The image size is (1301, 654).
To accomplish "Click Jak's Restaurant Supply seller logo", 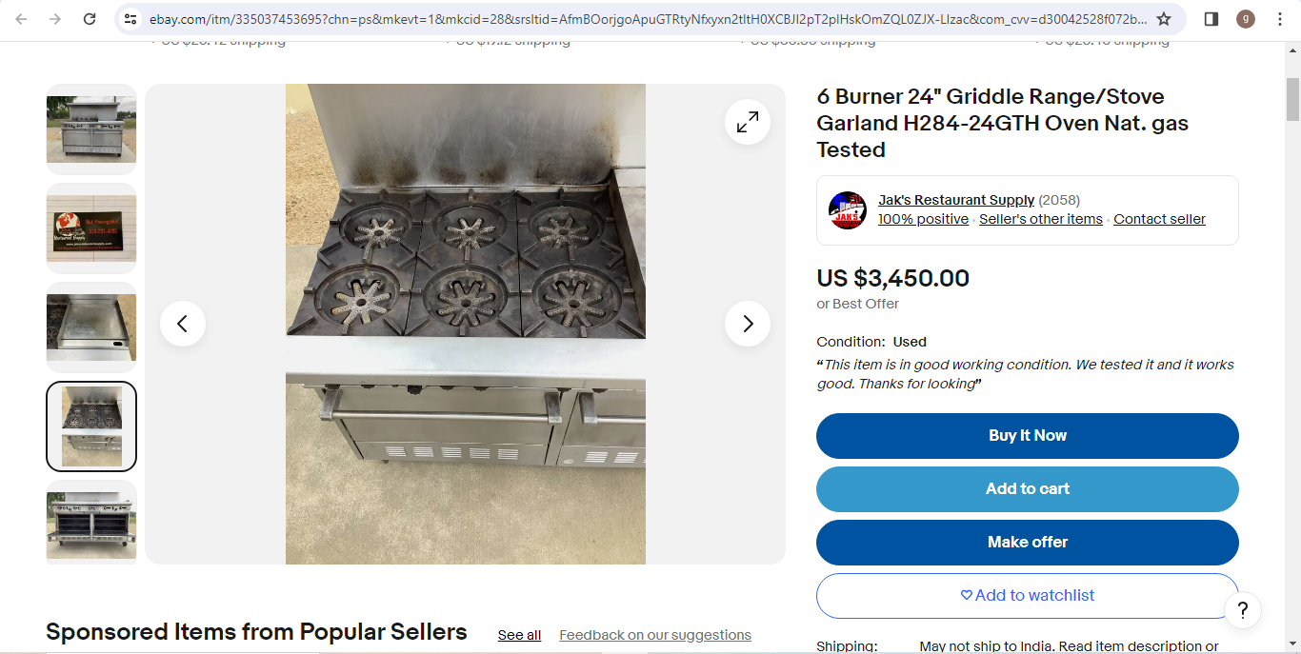I will [848, 210].
